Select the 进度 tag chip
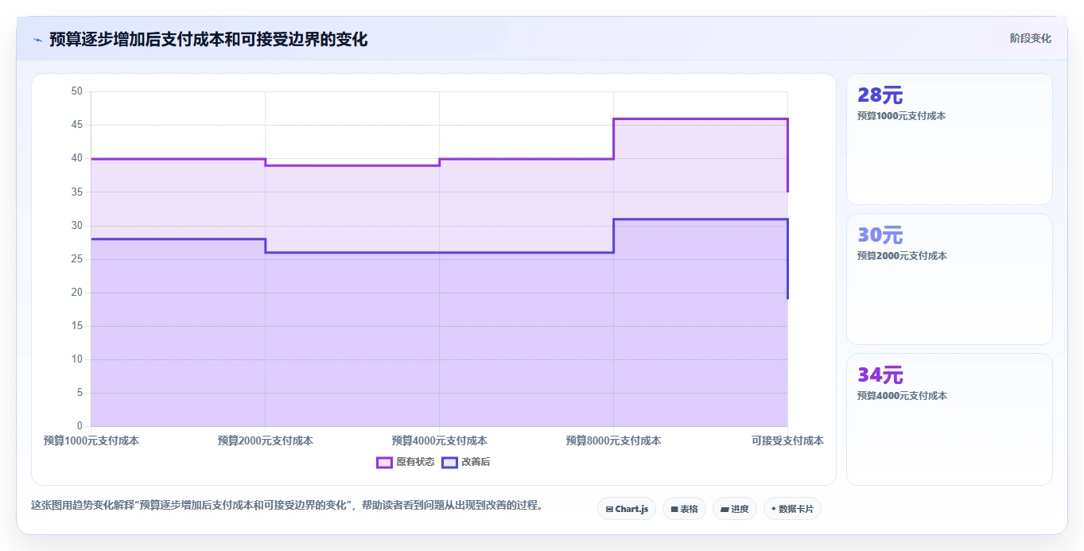Screen dimensions: 1084x551 pos(734,509)
